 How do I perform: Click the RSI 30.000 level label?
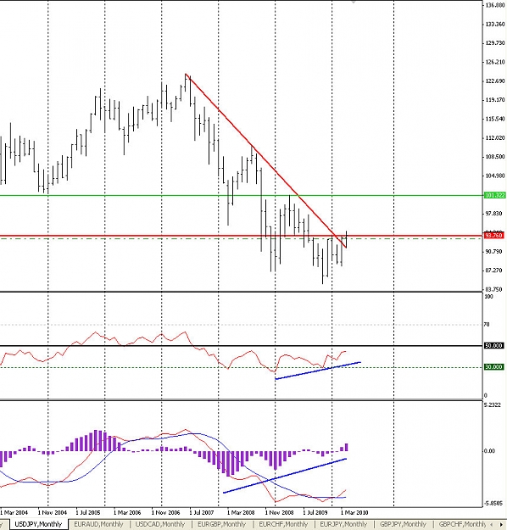(493, 366)
